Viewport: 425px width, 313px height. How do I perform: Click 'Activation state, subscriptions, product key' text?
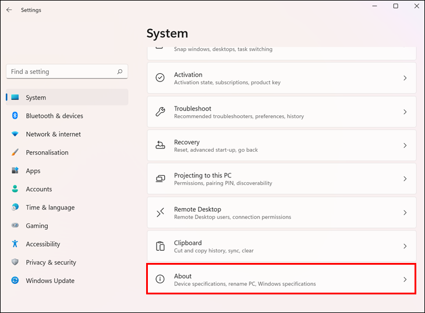pos(227,82)
